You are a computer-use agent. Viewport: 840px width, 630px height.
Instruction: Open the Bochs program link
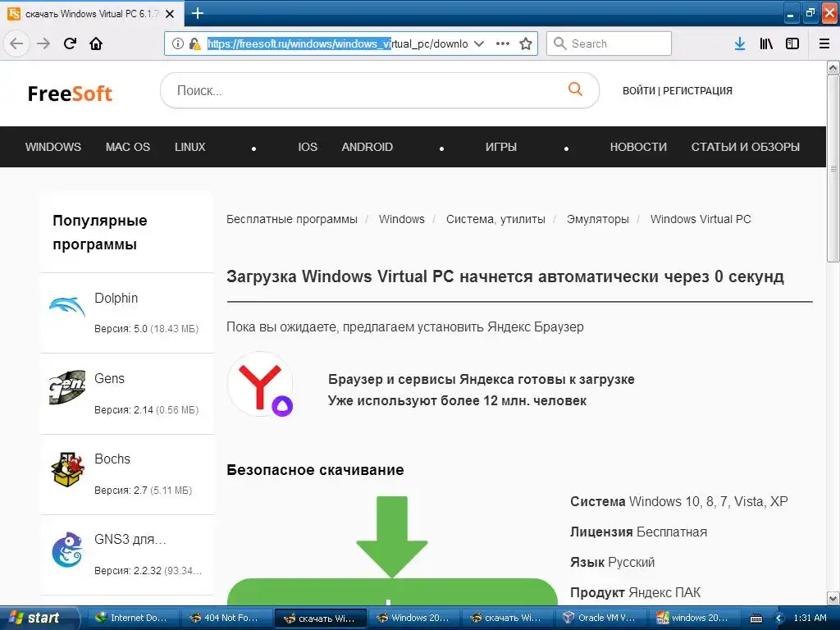click(112, 459)
